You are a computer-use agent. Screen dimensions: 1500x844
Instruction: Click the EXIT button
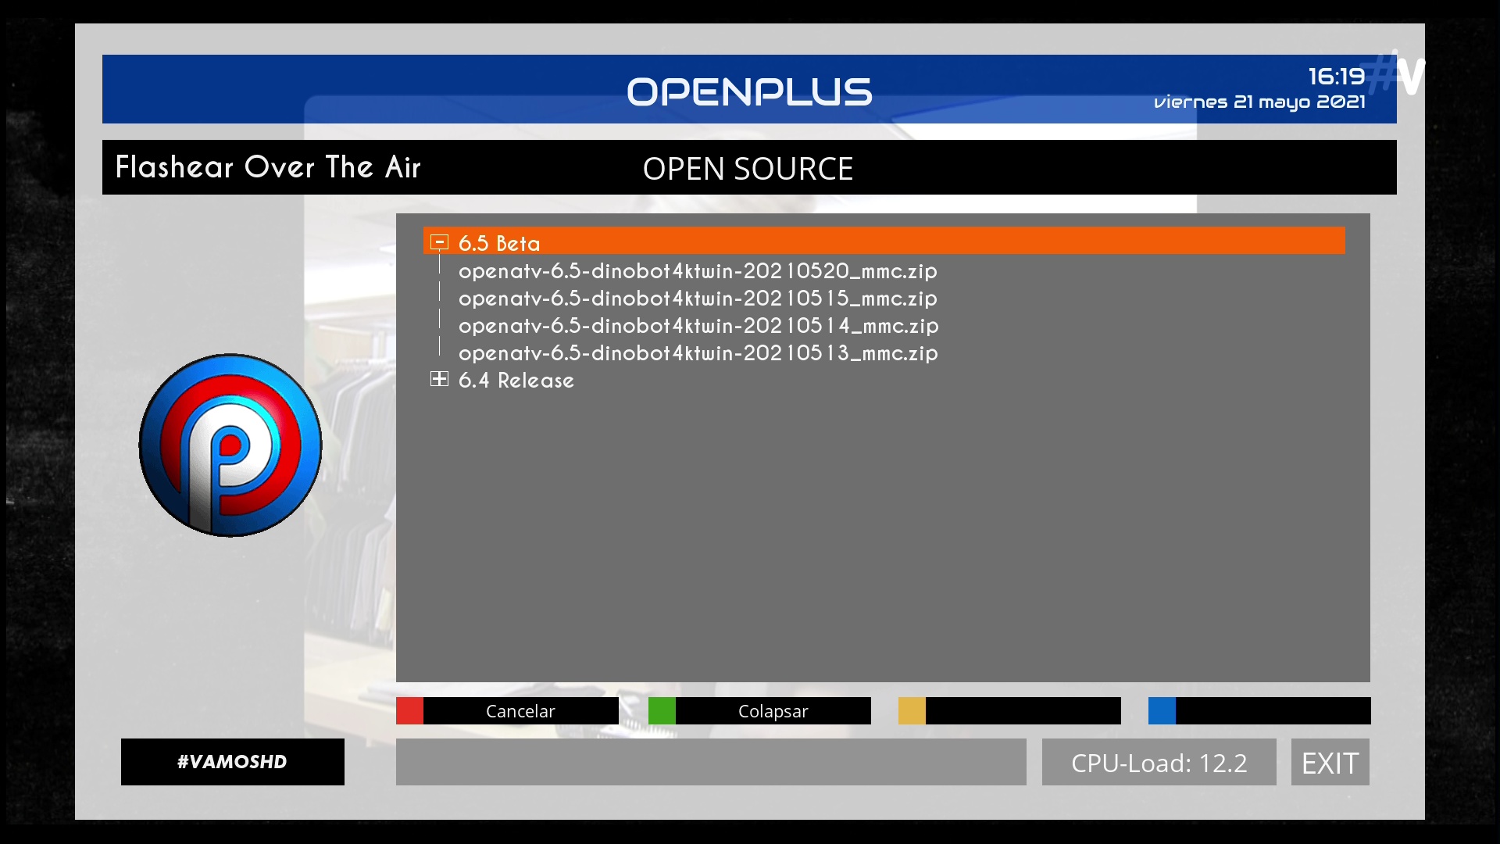pyautogui.click(x=1330, y=763)
